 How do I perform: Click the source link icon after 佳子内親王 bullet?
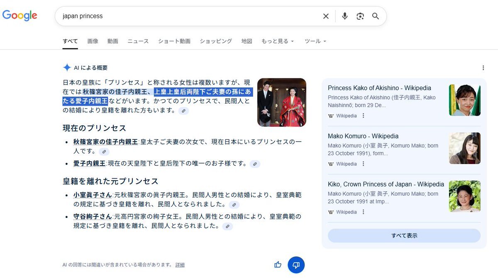click(104, 152)
